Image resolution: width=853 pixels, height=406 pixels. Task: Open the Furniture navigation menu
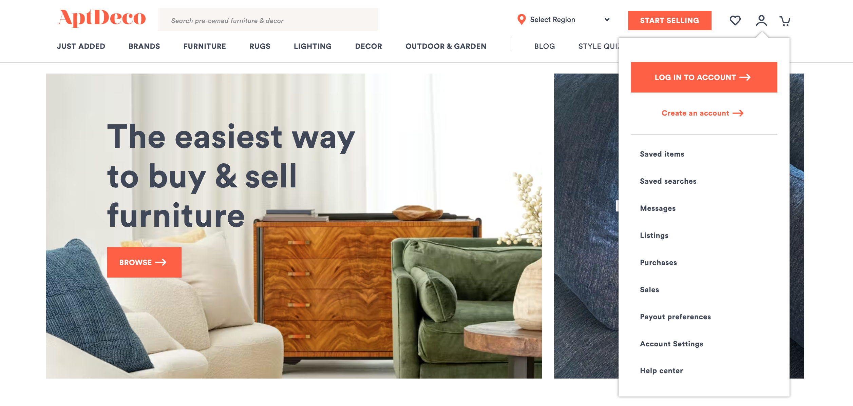(205, 46)
